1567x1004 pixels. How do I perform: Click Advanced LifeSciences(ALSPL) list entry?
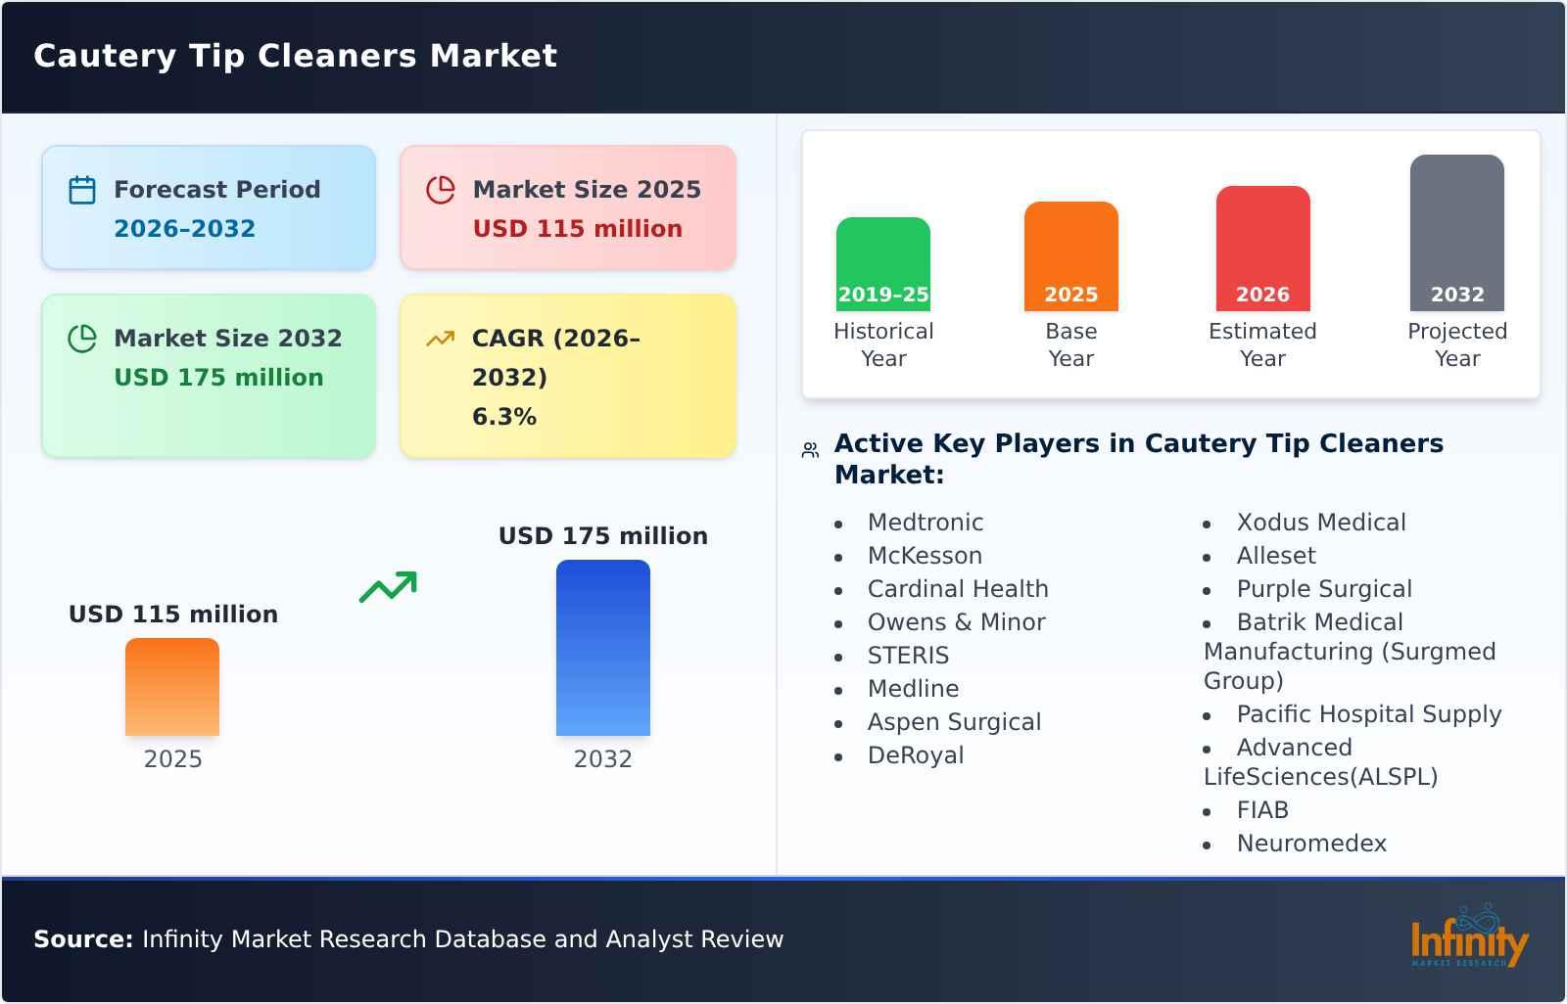[x=1321, y=762]
